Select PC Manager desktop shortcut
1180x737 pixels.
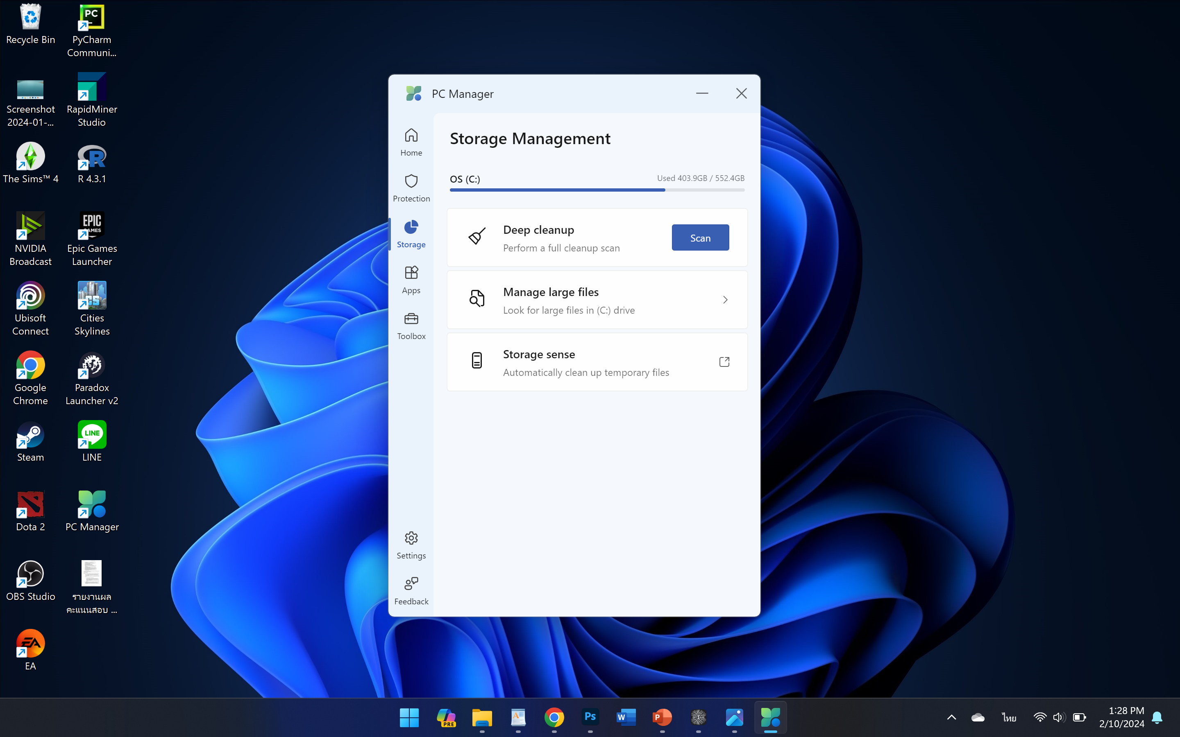pyautogui.click(x=92, y=511)
